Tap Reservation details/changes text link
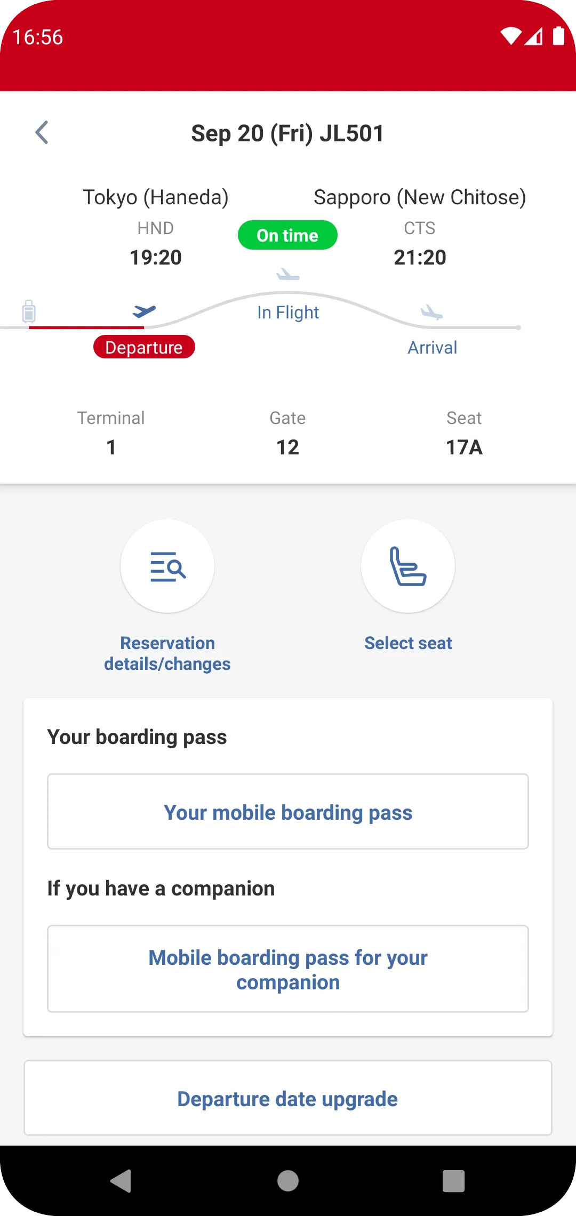This screenshot has width=576, height=1216. click(x=167, y=653)
